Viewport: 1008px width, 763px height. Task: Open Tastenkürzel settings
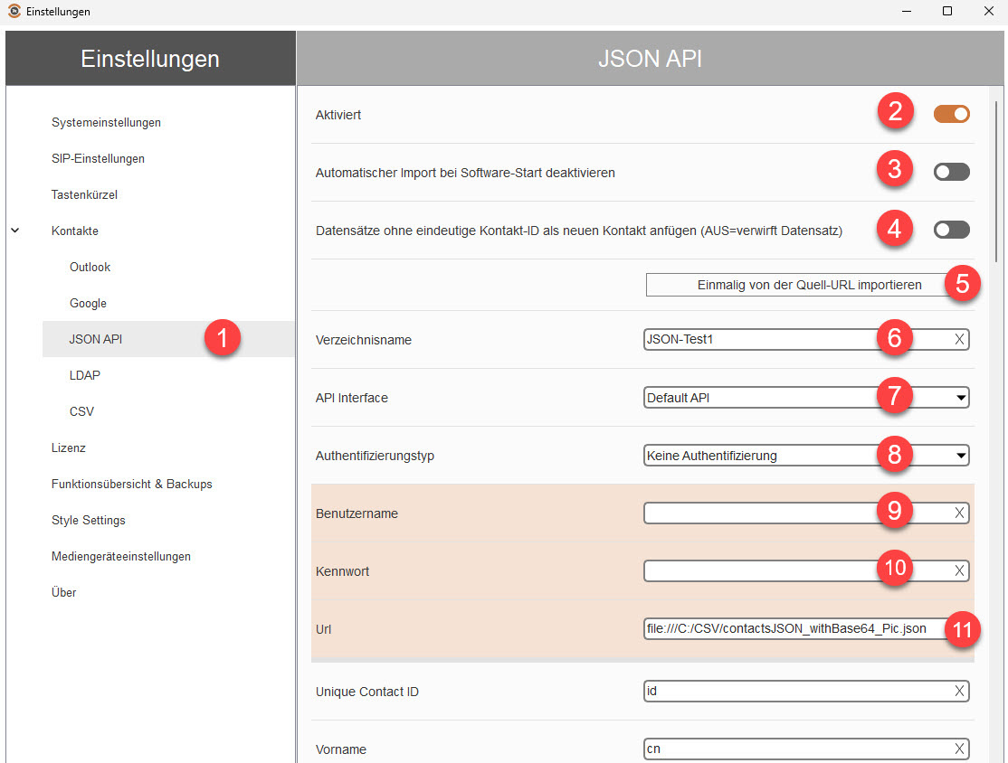click(84, 194)
